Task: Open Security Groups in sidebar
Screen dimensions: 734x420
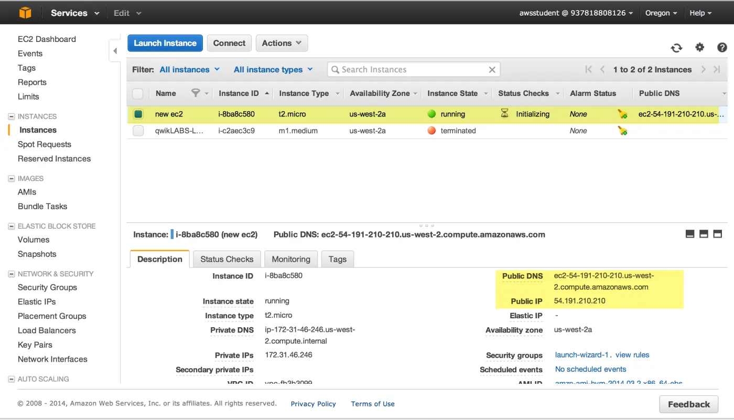Action: click(x=47, y=287)
